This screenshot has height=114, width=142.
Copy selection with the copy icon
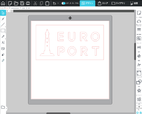tap(41, 3)
